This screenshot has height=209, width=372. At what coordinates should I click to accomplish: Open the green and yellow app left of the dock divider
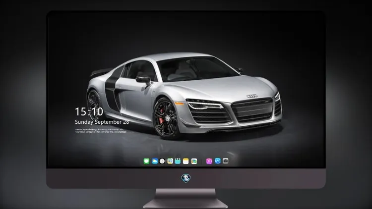pyautogui.click(x=194, y=161)
